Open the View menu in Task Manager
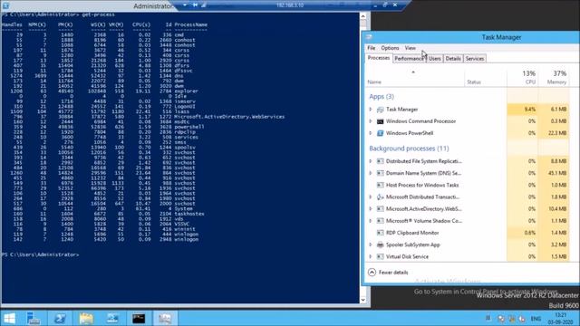Screen dimensions: 580x326 coord(410,48)
